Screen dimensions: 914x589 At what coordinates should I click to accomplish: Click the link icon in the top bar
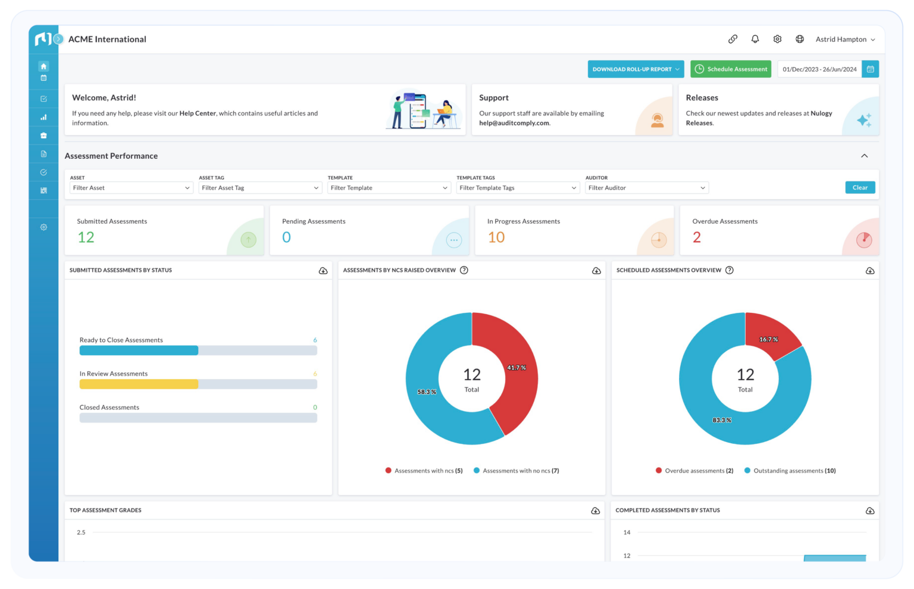733,39
